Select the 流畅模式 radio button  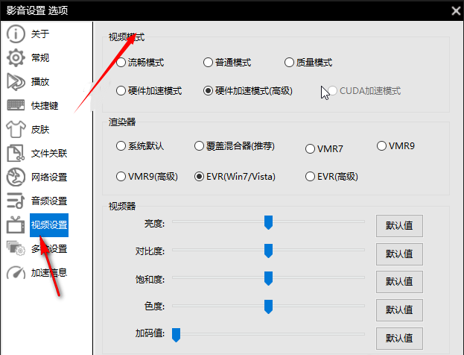(121, 63)
